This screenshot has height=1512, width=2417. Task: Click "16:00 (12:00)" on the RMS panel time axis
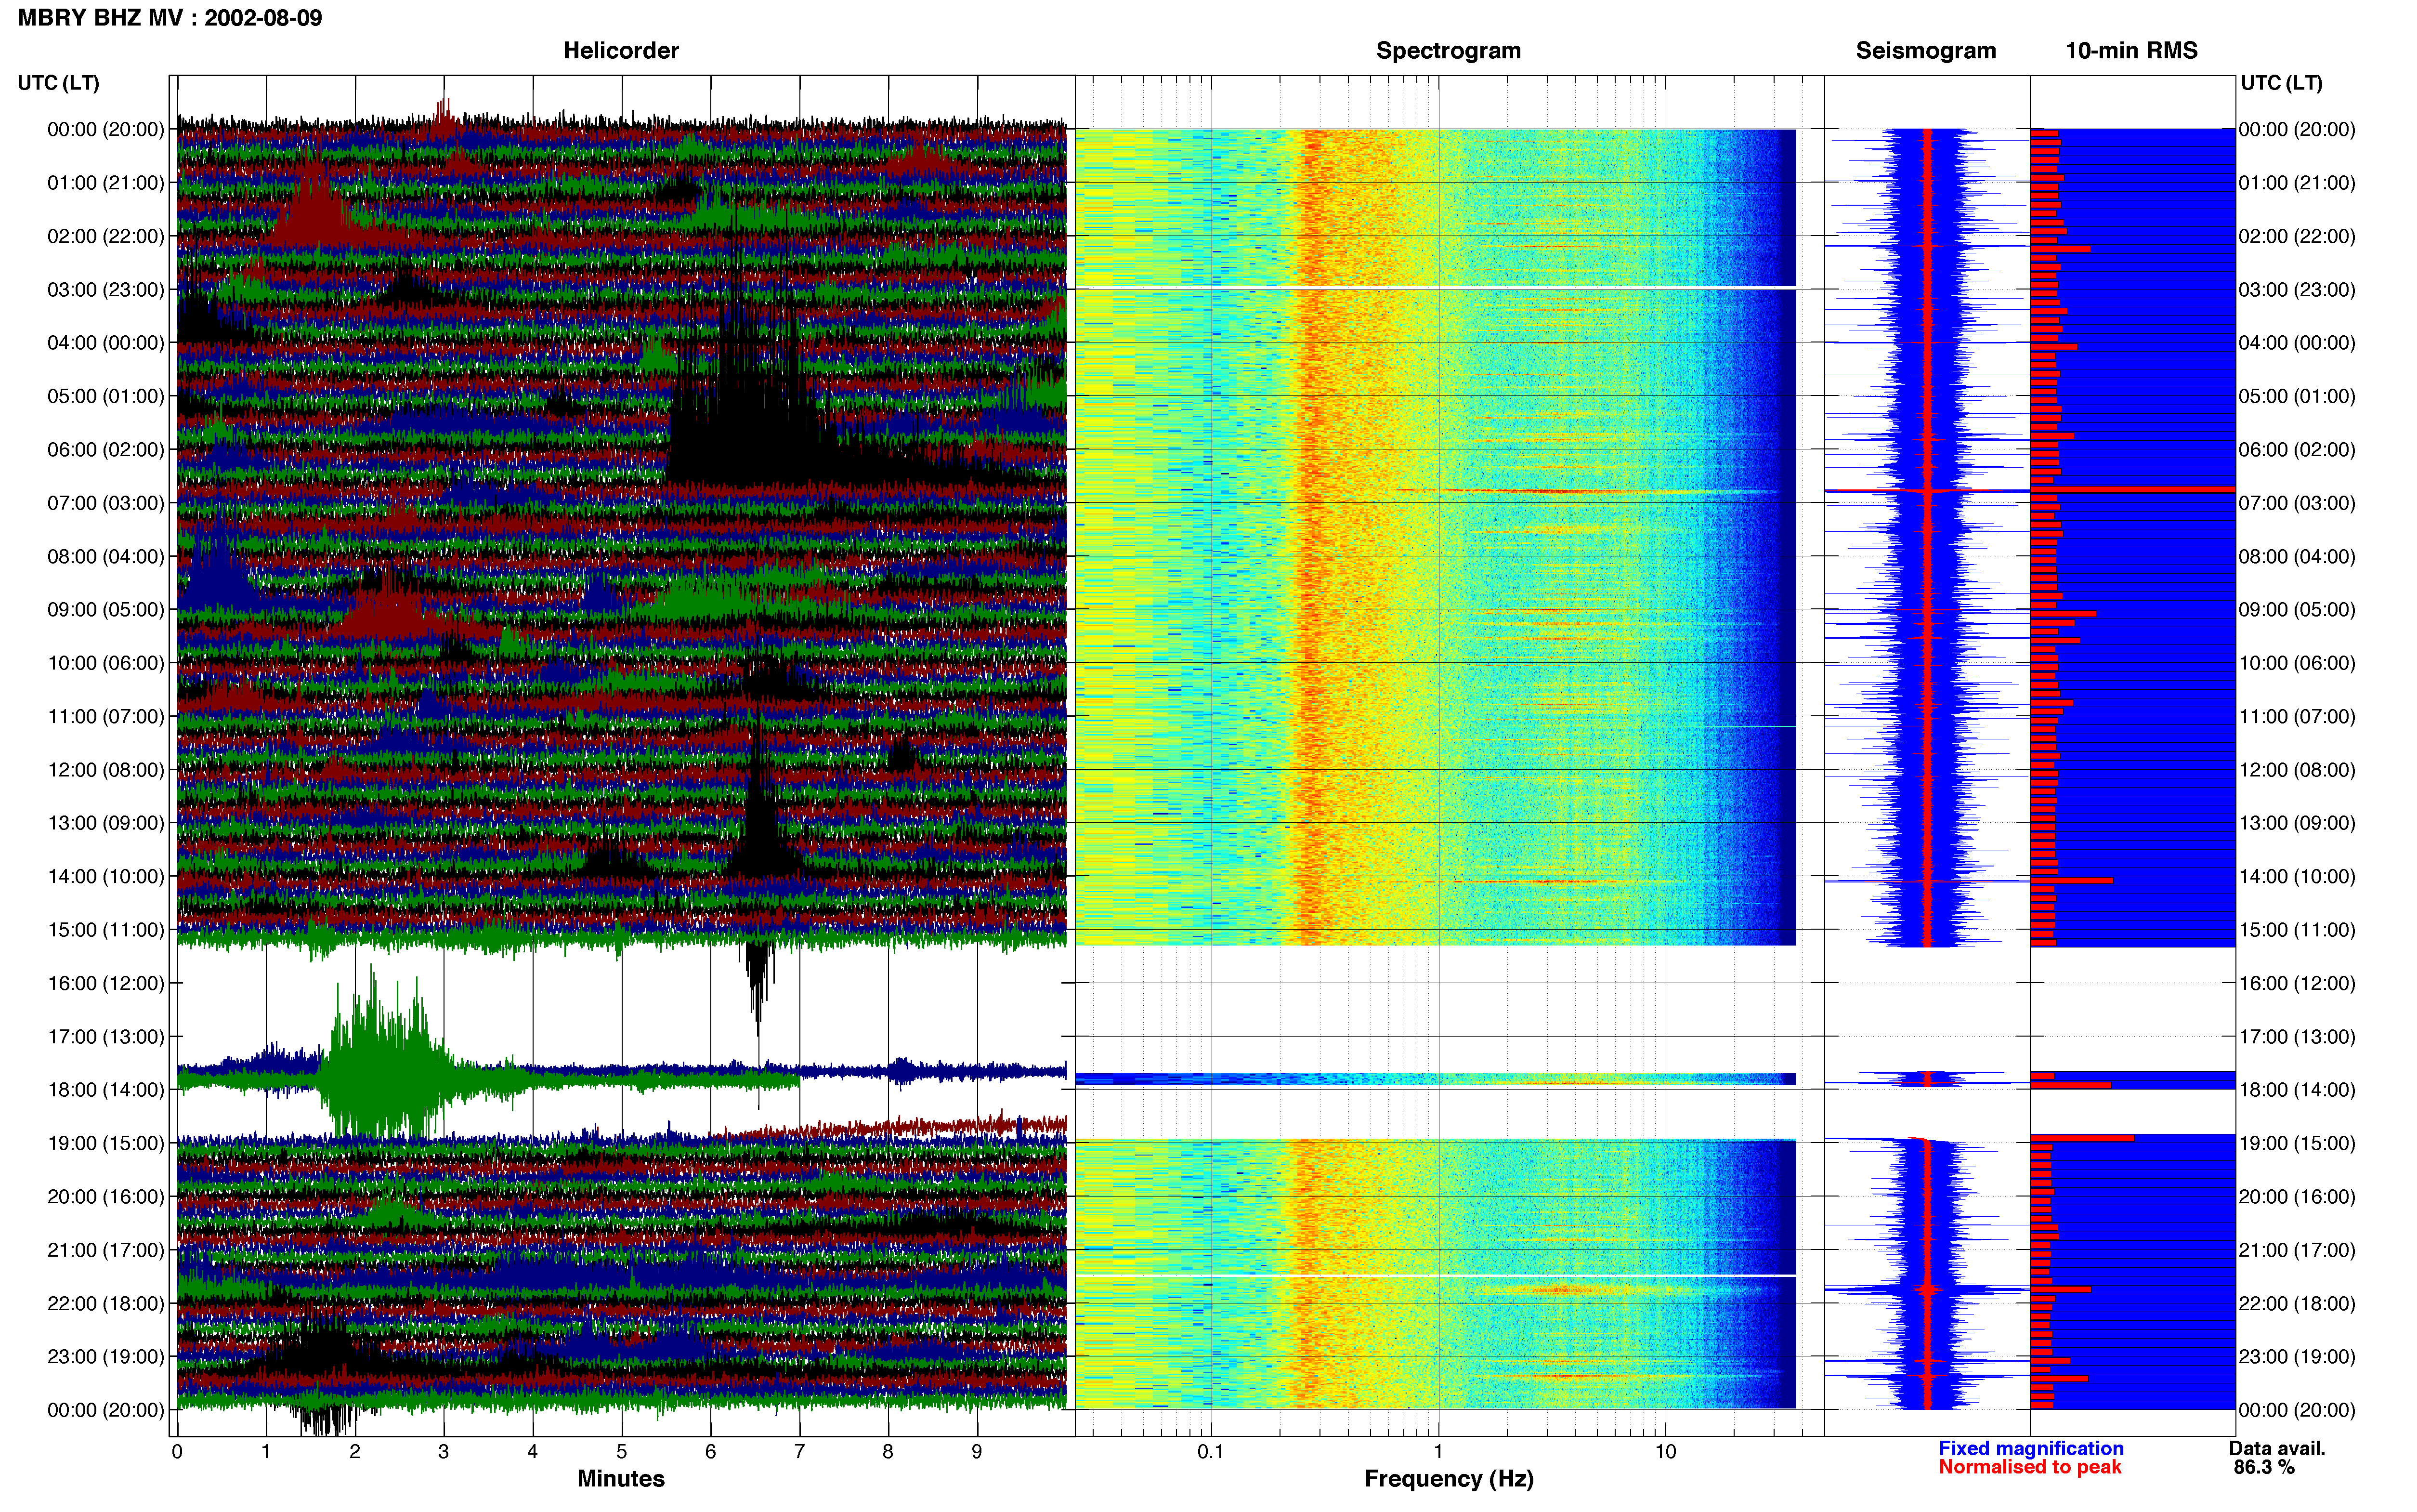(2297, 983)
